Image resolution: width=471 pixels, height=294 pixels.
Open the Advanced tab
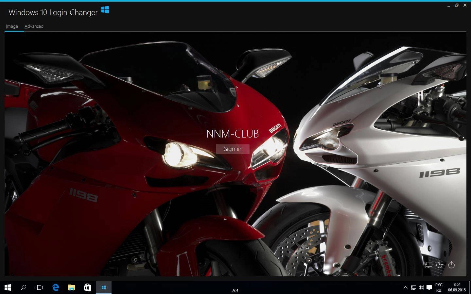tap(34, 26)
